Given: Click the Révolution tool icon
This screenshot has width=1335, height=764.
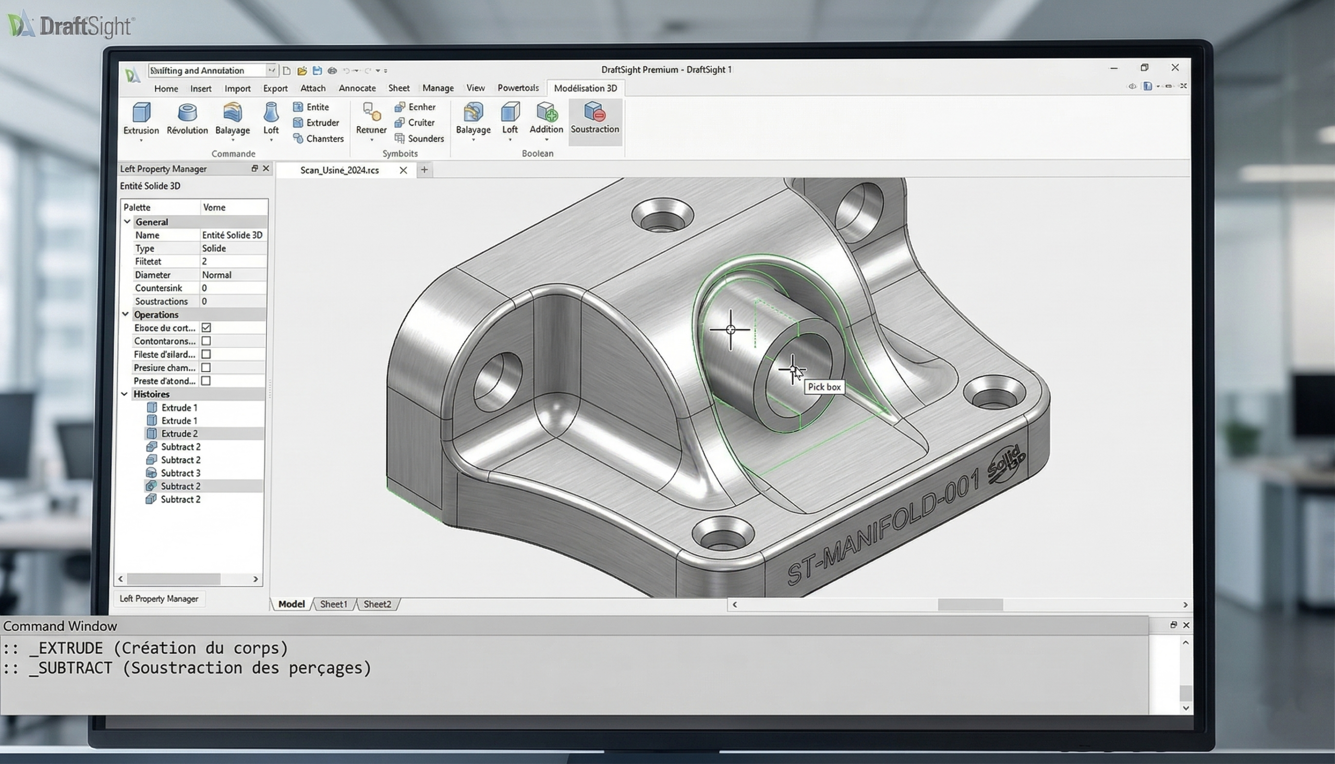Looking at the screenshot, I should (x=187, y=113).
